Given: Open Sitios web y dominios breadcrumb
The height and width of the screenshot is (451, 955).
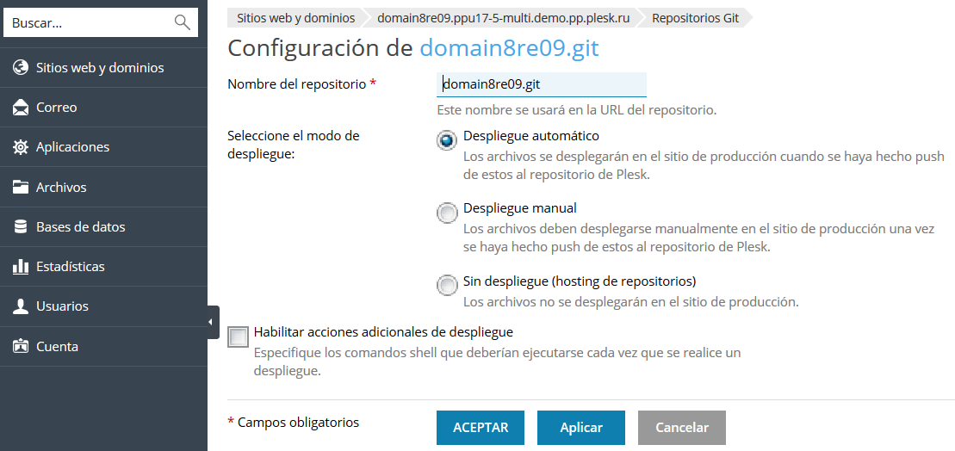Looking at the screenshot, I should (x=295, y=18).
